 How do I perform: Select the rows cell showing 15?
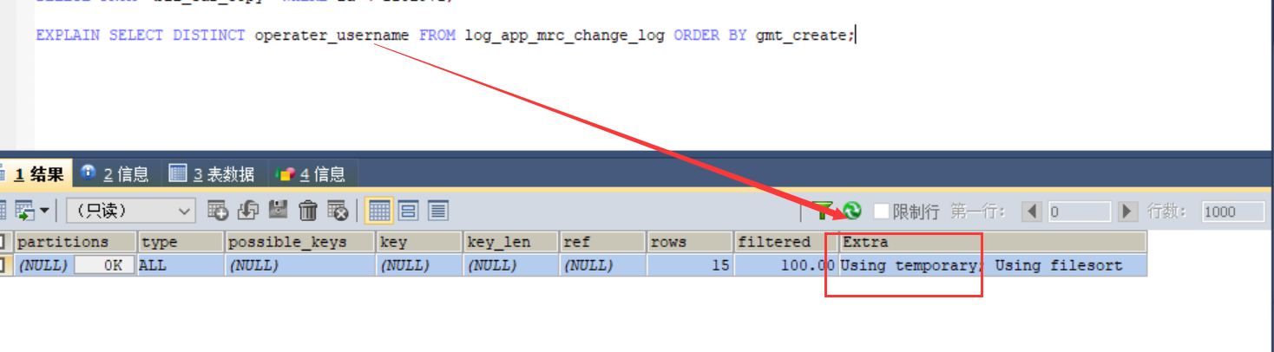[690, 265]
